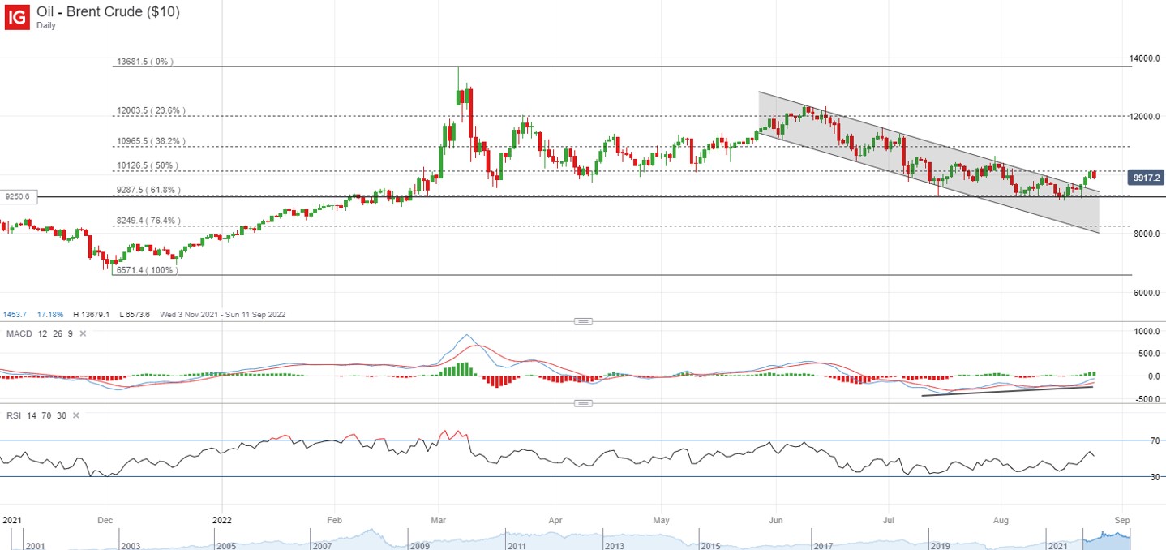Screen dimensions: 1166x550
Task: Open the RSI 14 70 30 indicator settings label
Action: point(35,415)
